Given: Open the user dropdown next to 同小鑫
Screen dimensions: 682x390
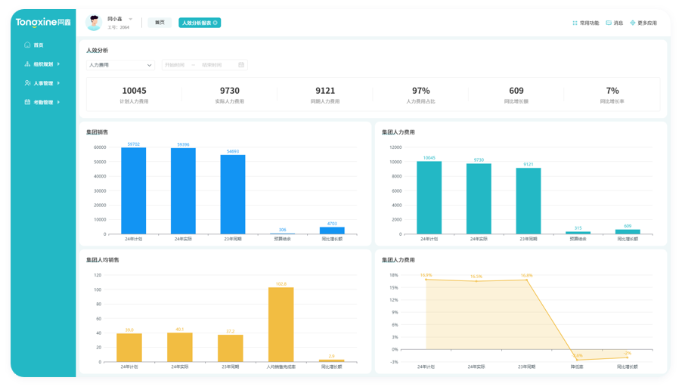Looking at the screenshot, I should tap(130, 18).
